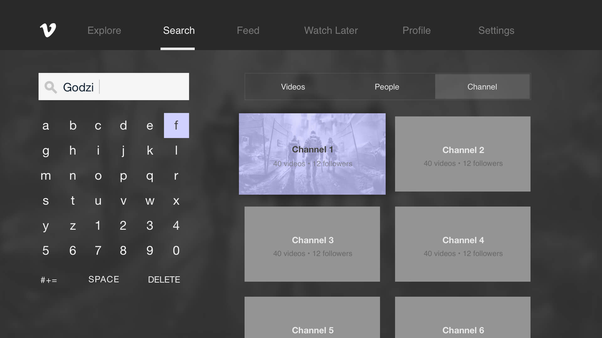Tap the number 6 key
Image resolution: width=602 pixels, height=338 pixels.
pyautogui.click(x=73, y=251)
